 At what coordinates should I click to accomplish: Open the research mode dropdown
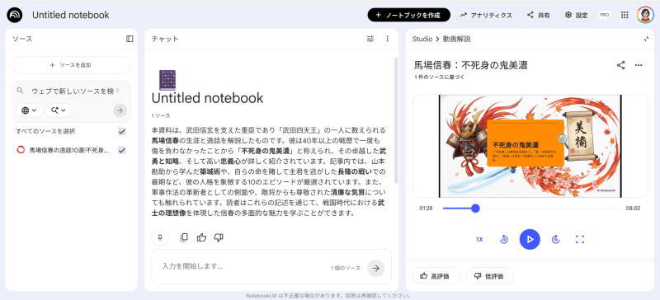[59, 110]
